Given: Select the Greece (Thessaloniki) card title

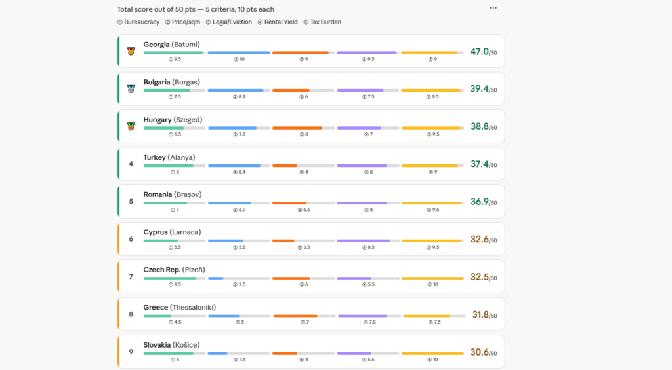Looking at the screenshot, I should 180,308.
